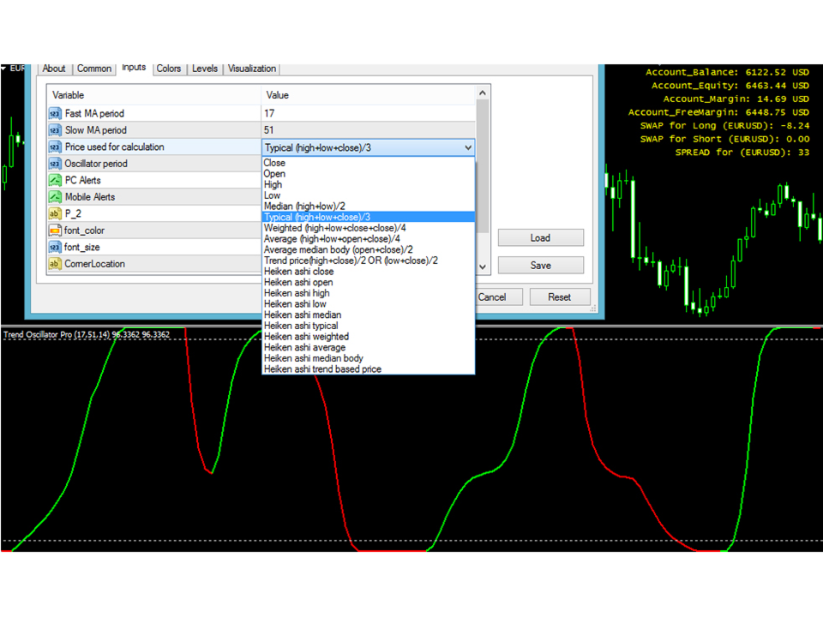Select Heiken ashi high option

369,293
